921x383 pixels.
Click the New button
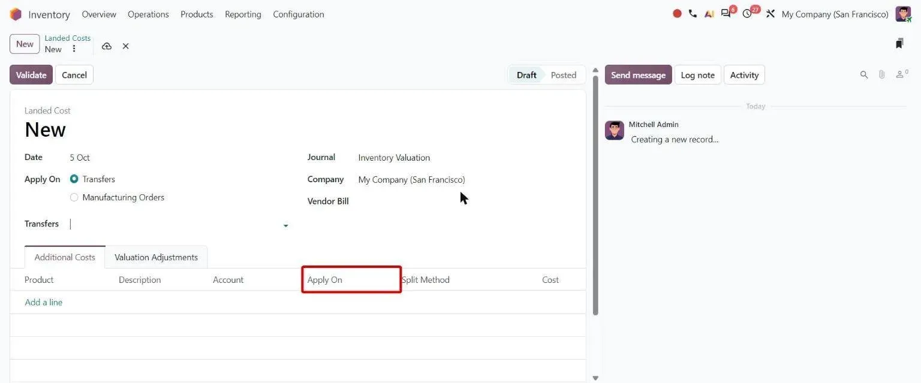point(25,44)
